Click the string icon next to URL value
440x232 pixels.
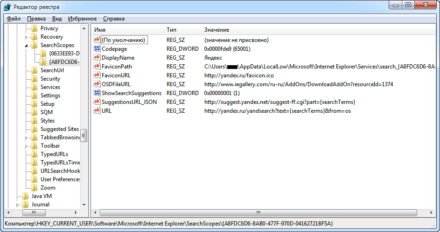coord(97,111)
